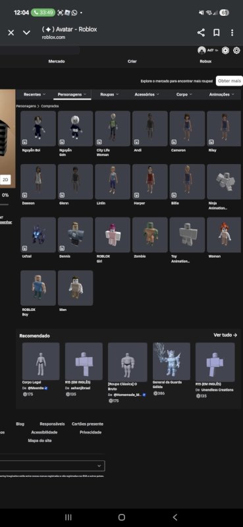Click Ver tudo in Recomendado section

point(225,335)
